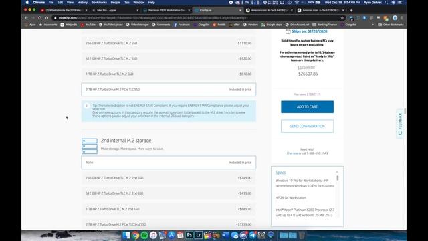
Task: Open Microsoft Word from the dock
Action: click(x=225, y=235)
